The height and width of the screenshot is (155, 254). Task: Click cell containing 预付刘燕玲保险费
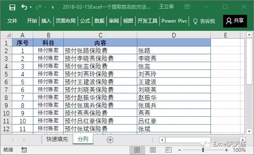(x=100, y=74)
